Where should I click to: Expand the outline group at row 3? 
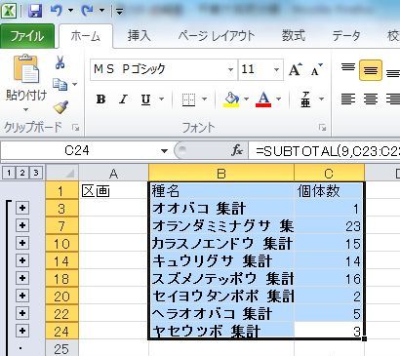[x=22, y=208]
